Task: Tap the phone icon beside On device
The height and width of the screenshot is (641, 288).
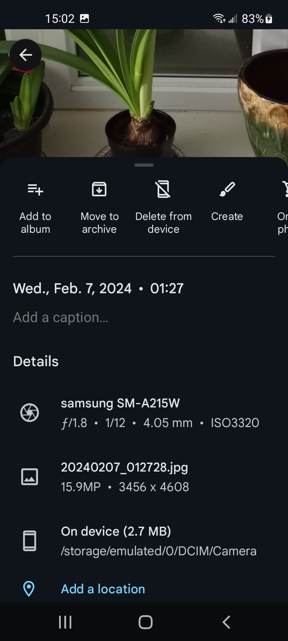Action: point(30,541)
